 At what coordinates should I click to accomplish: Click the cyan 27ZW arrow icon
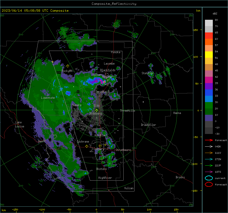[x=209, y=159]
